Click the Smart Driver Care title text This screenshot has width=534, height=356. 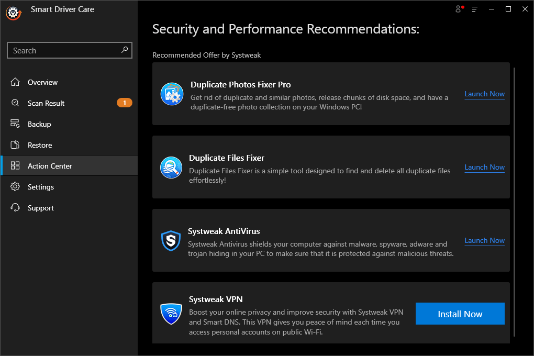pos(62,9)
